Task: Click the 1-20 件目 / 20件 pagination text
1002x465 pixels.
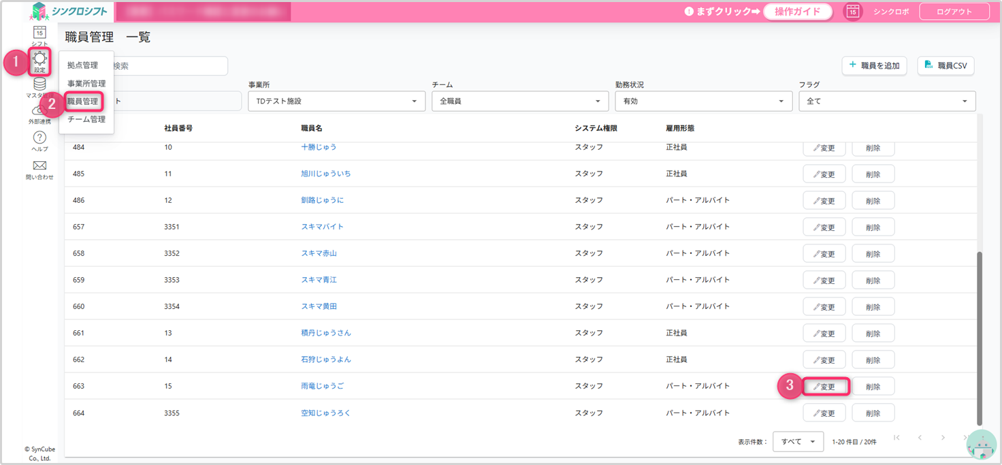Action: pyautogui.click(x=854, y=442)
